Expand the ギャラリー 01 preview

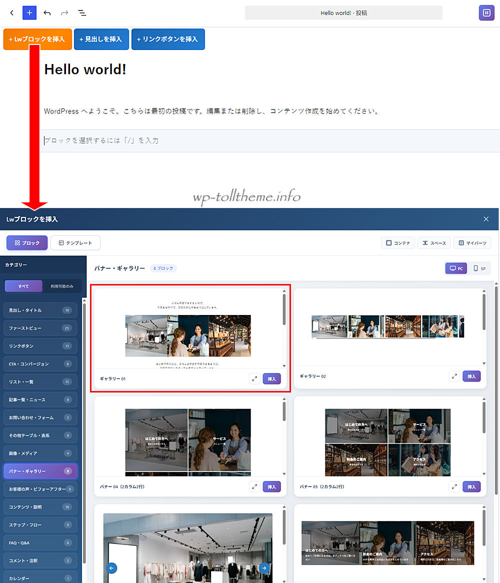(254, 379)
